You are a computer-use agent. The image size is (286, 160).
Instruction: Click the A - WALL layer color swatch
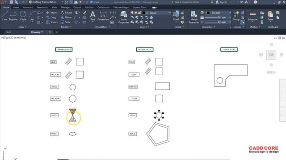(x=144, y=13)
